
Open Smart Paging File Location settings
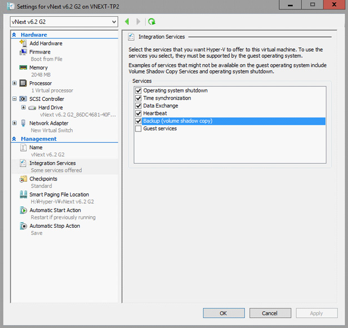59,194
